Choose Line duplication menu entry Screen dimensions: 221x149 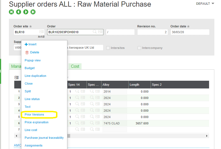[x=35, y=76]
